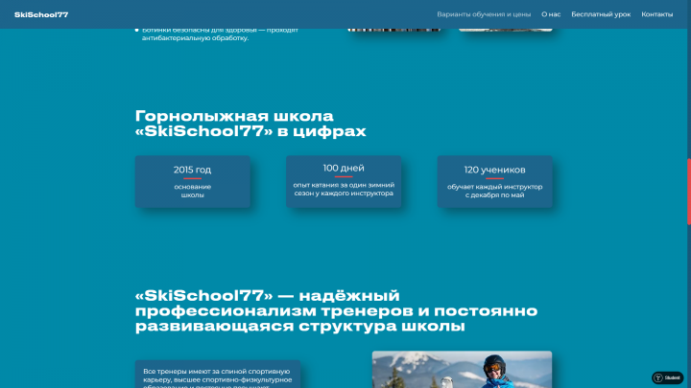This screenshot has height=388, width=691.
Task: Click text 'Все тренеры имеют за спиной спортивную'
Action: tap(216, 372)
